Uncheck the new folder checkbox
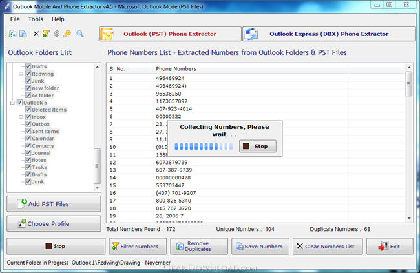 tap(28, 88)
